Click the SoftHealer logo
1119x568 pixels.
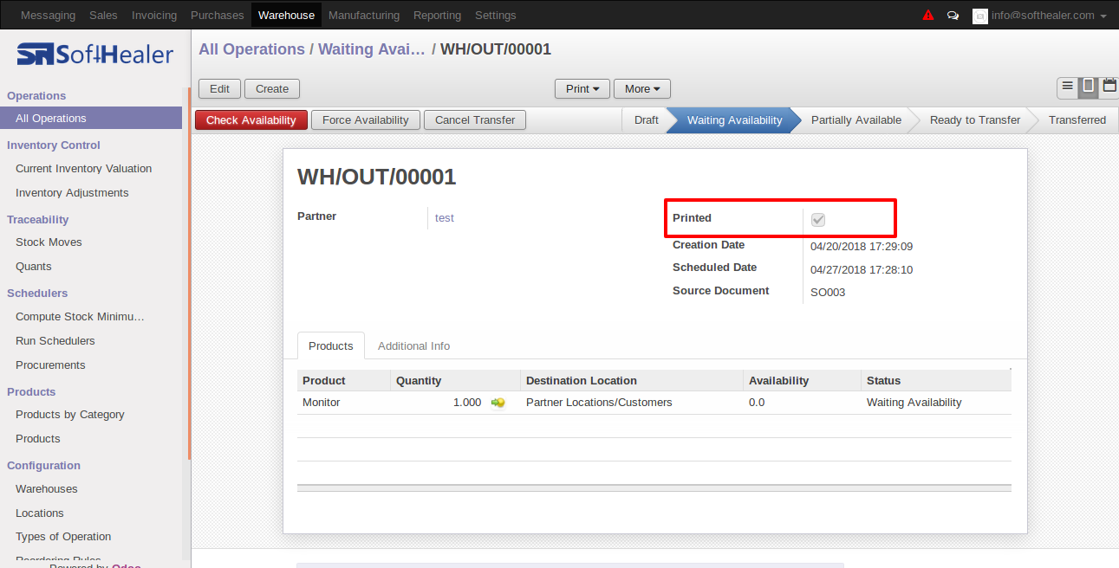tap(95, 55)
